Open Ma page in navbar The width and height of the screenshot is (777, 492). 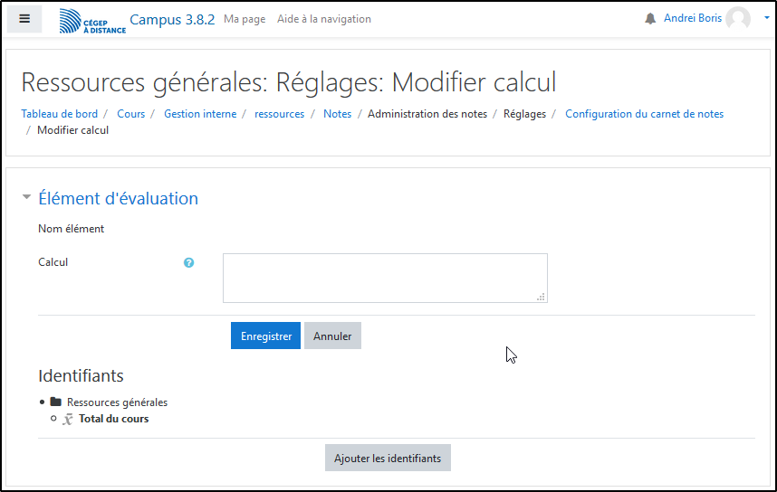245,19
